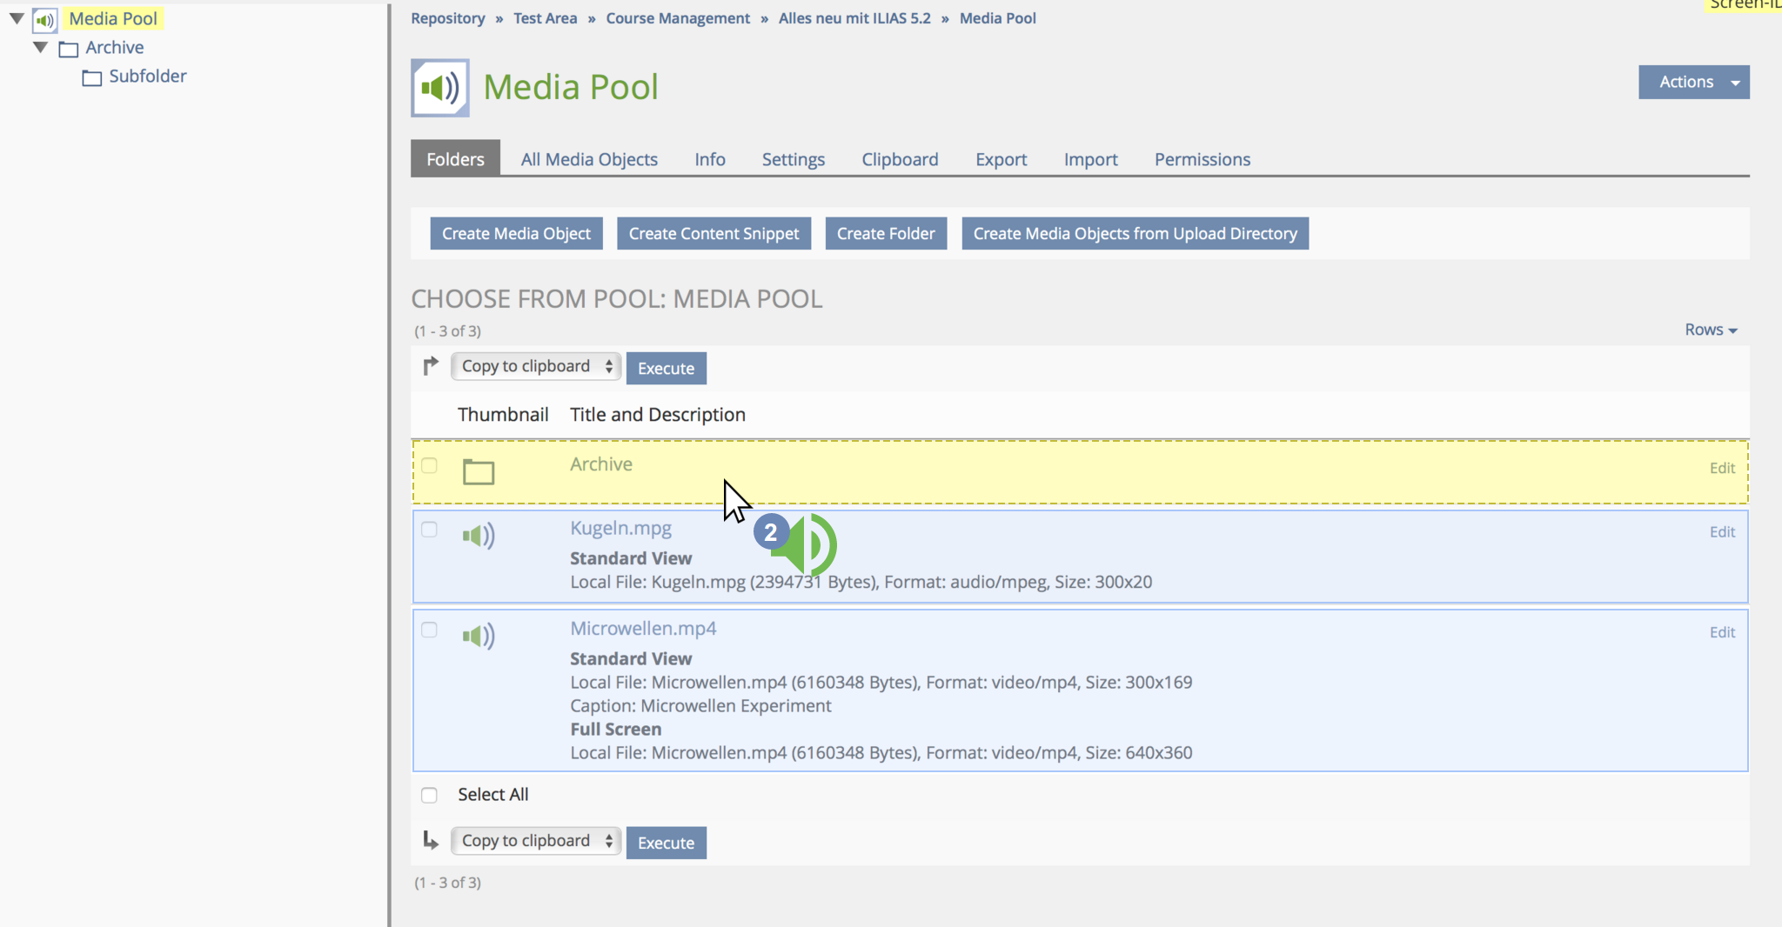Open the Actions dropdown menu
The image size is (1782, 927).
[1693, 83]
